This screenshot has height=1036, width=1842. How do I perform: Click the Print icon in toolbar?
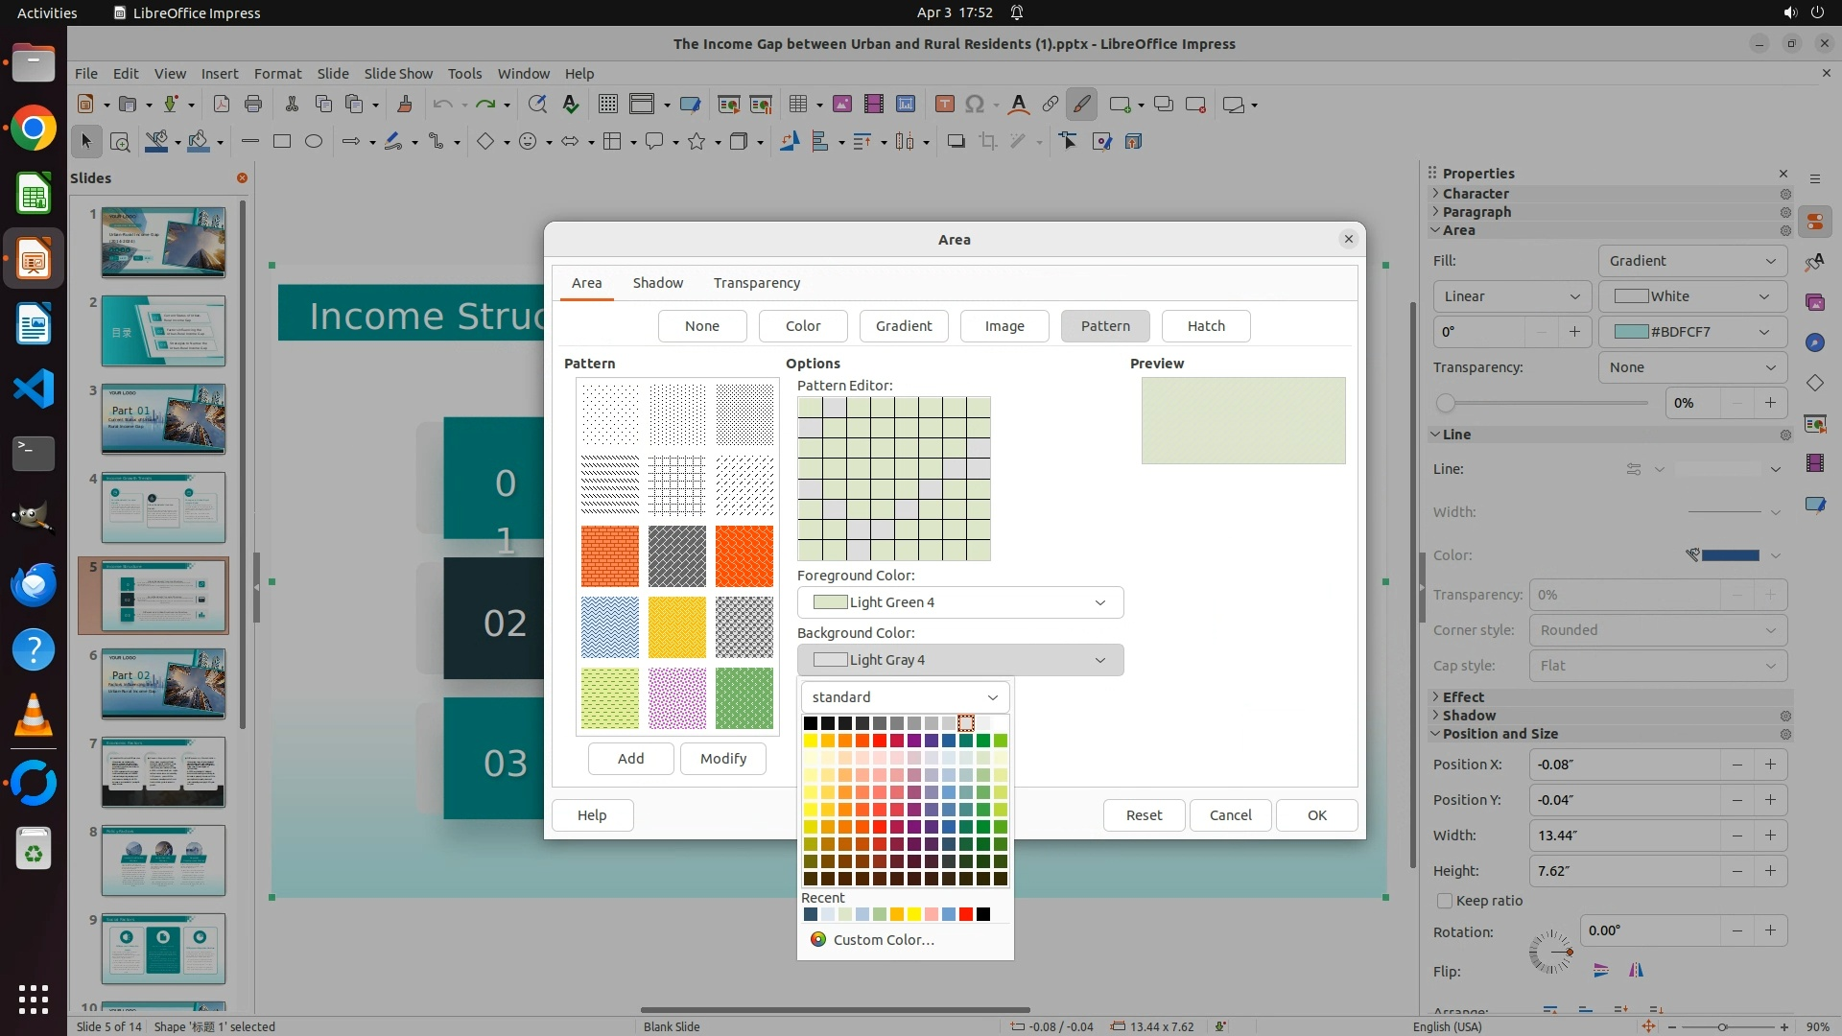tap(253, 105)
